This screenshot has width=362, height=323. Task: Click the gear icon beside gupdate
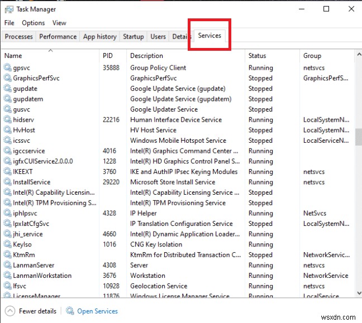pos(7,88)
